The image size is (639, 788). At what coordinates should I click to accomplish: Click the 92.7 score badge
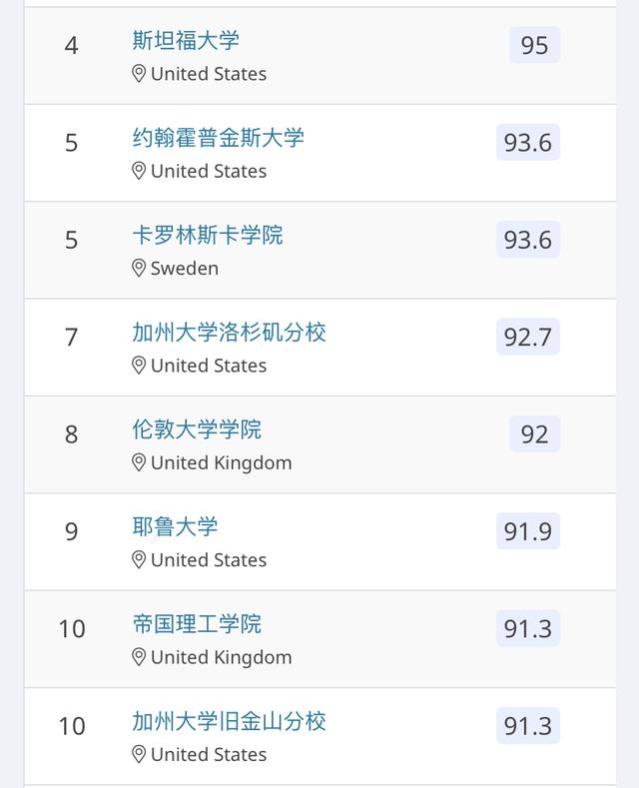coord(528,337)
